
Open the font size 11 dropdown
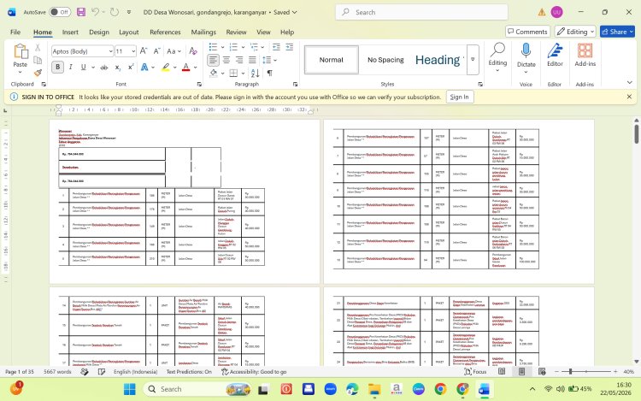click(x=133, y=51)
